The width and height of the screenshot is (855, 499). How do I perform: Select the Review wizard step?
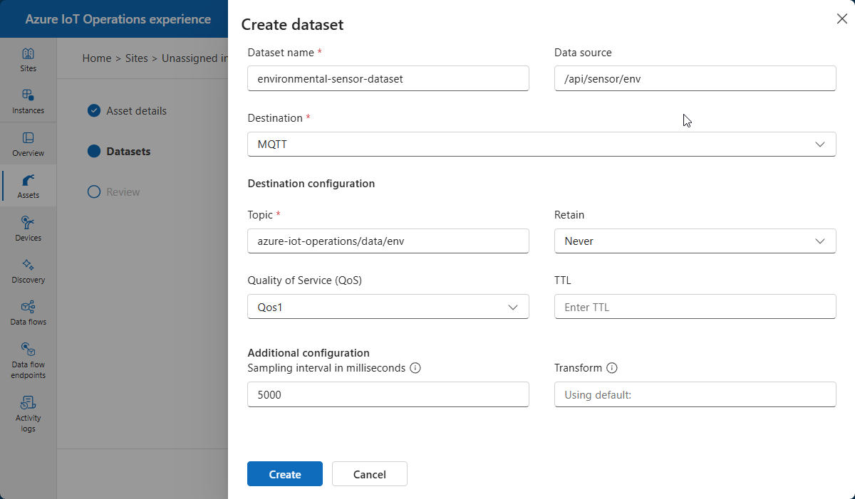[123, 191]
